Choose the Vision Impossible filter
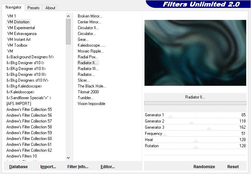Viewport: 251px width, 174px height. click(91, 104)
